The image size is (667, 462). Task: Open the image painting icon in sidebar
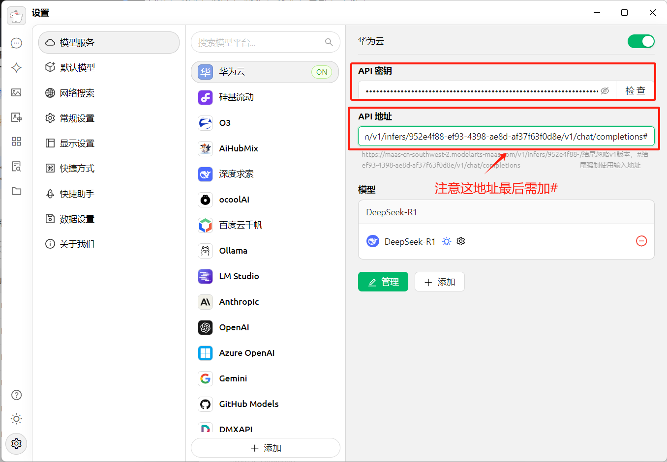point(16,92)
